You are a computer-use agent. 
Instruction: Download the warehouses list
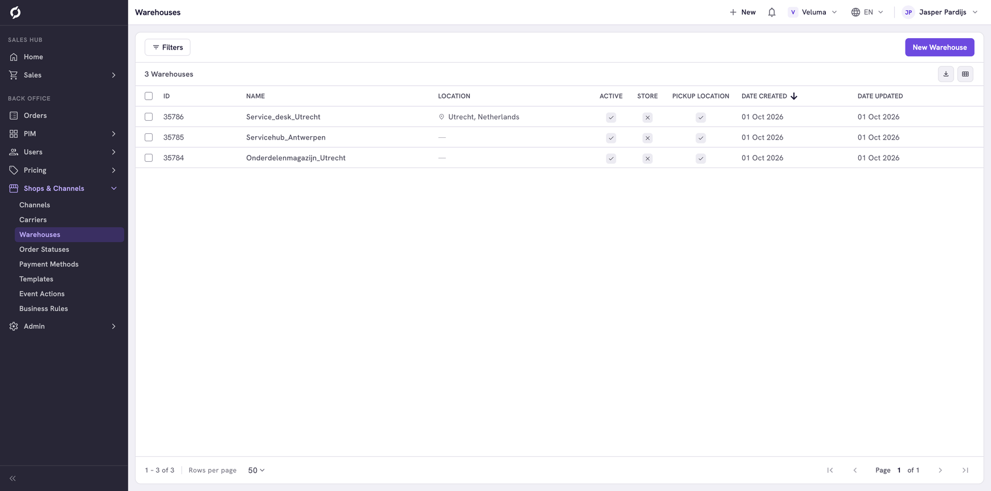tap(946, 74)
